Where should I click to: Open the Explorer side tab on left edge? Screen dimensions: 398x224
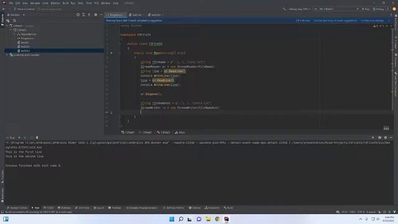coord(2,20)
